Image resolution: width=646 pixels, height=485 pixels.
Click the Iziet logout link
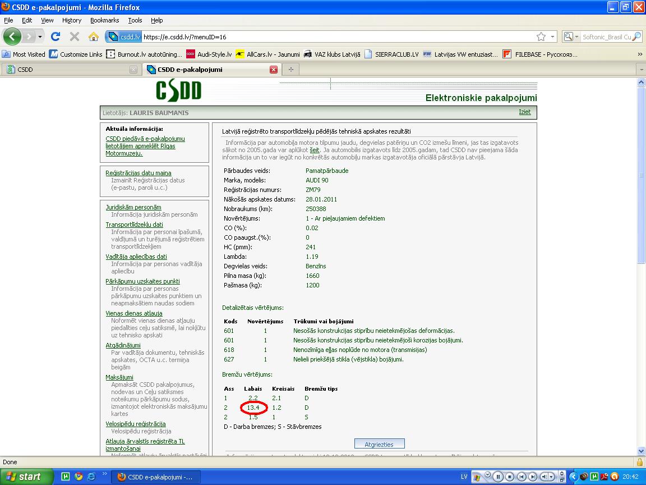click(x=524, y=112)
